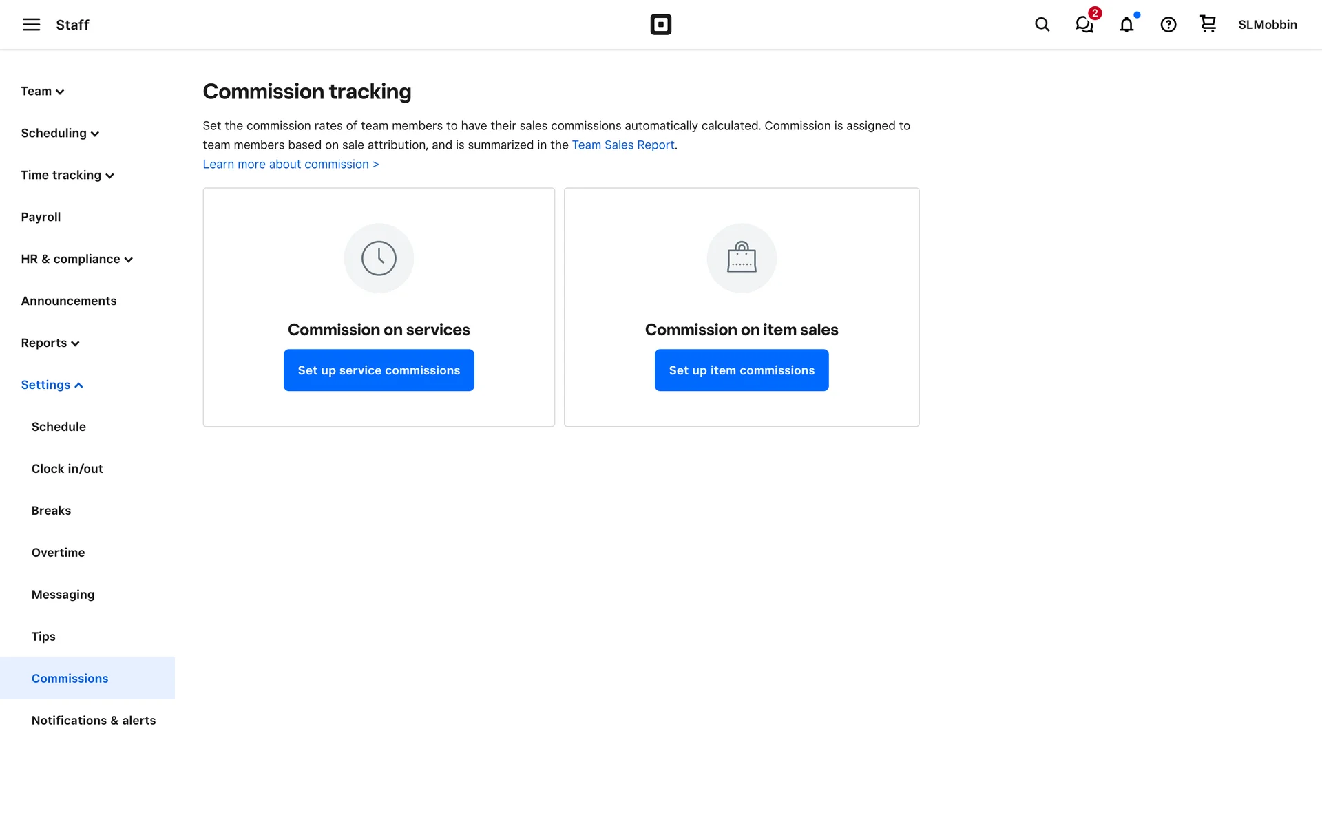This screenshot has width=1322, height=826.
Task: Open the search magnifier icon
Action: point(1042,25)
